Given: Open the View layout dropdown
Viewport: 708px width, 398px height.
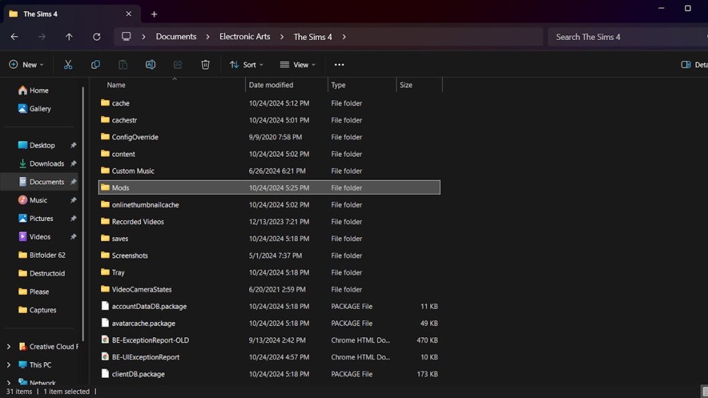Looking at the screenshot, I should click(297, 64).
